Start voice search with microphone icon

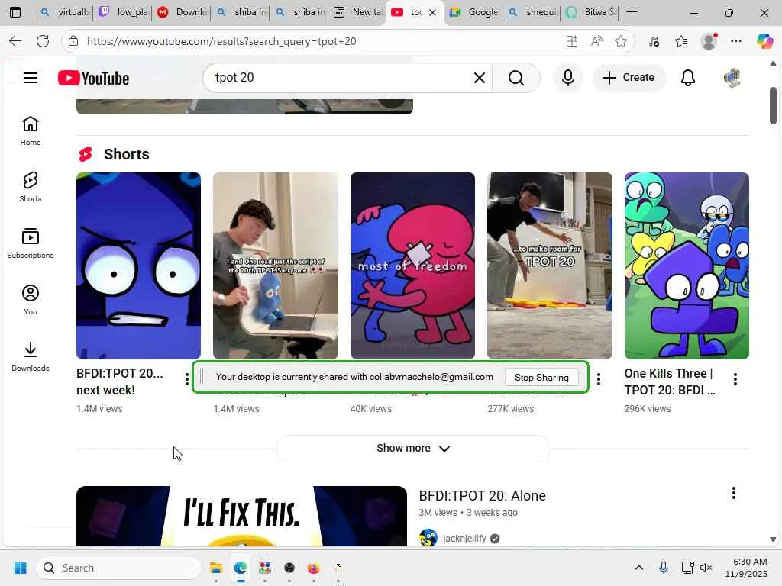click(x=567, y=78)
